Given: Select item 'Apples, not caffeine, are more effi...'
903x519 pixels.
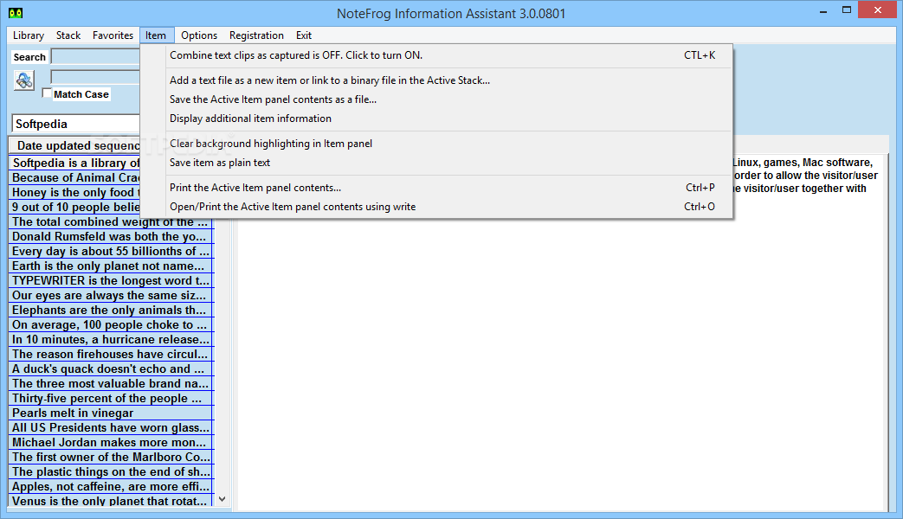Looking at the screenshot, I should (111, 486).
